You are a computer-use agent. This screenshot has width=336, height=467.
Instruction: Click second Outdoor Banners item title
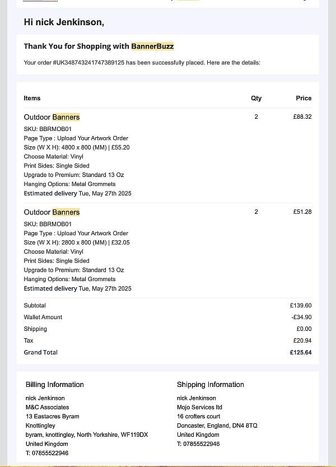52,212
